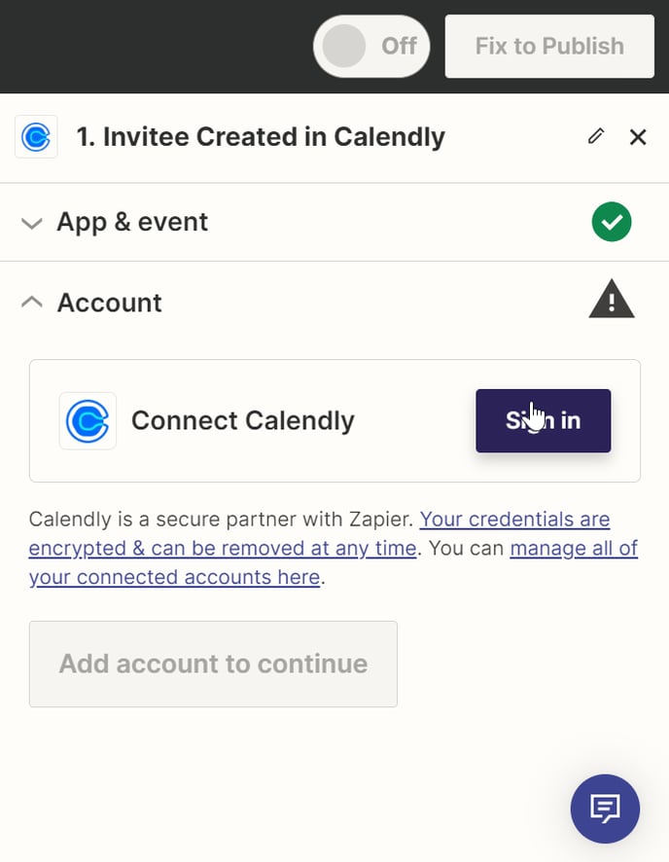This screenshot has width=669, height=862.
Task: Collapse the Account section using its chevron
Action: coord(32,302)
